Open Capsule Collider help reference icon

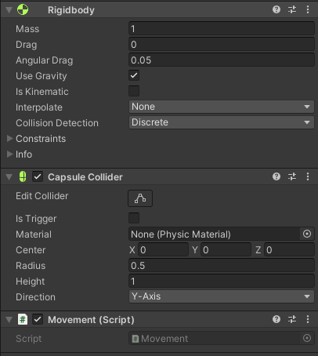point(276,176)
